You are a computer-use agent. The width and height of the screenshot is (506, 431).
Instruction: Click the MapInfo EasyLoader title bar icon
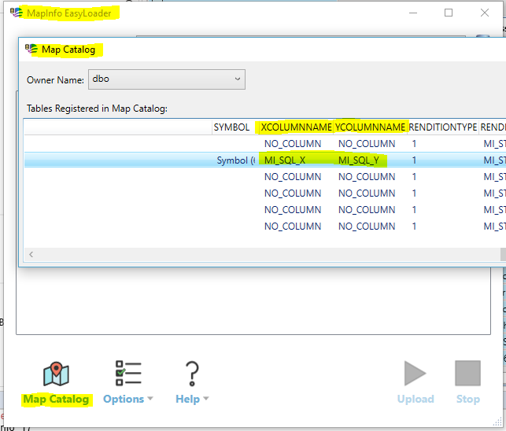coord(17,13)
